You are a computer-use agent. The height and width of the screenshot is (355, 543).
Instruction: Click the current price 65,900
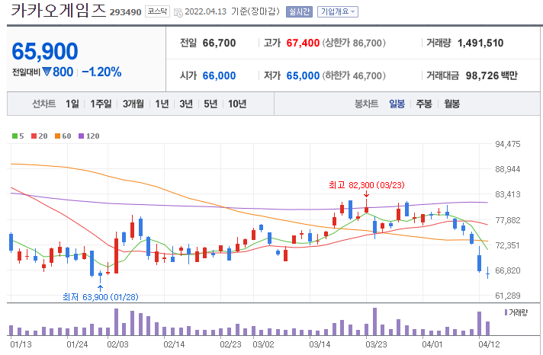(x=45, y=51)
